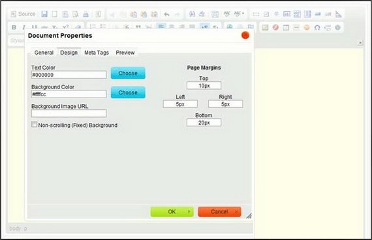
Task: Switch to the Preview tab in dialog
Action: 125,53
